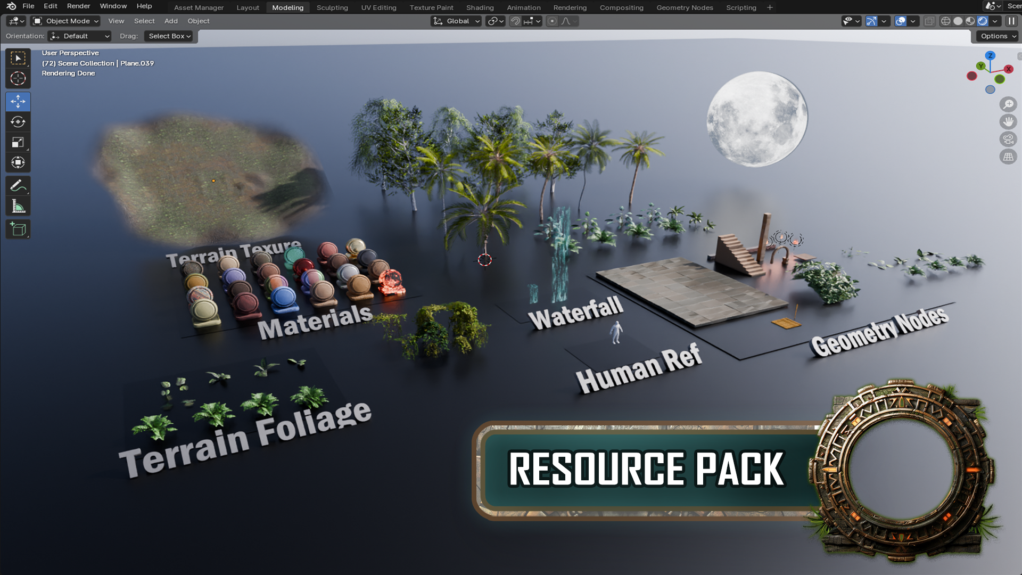Click the negative Z gizmo dot
This screenshot has width=1022, height=575.
990,89
